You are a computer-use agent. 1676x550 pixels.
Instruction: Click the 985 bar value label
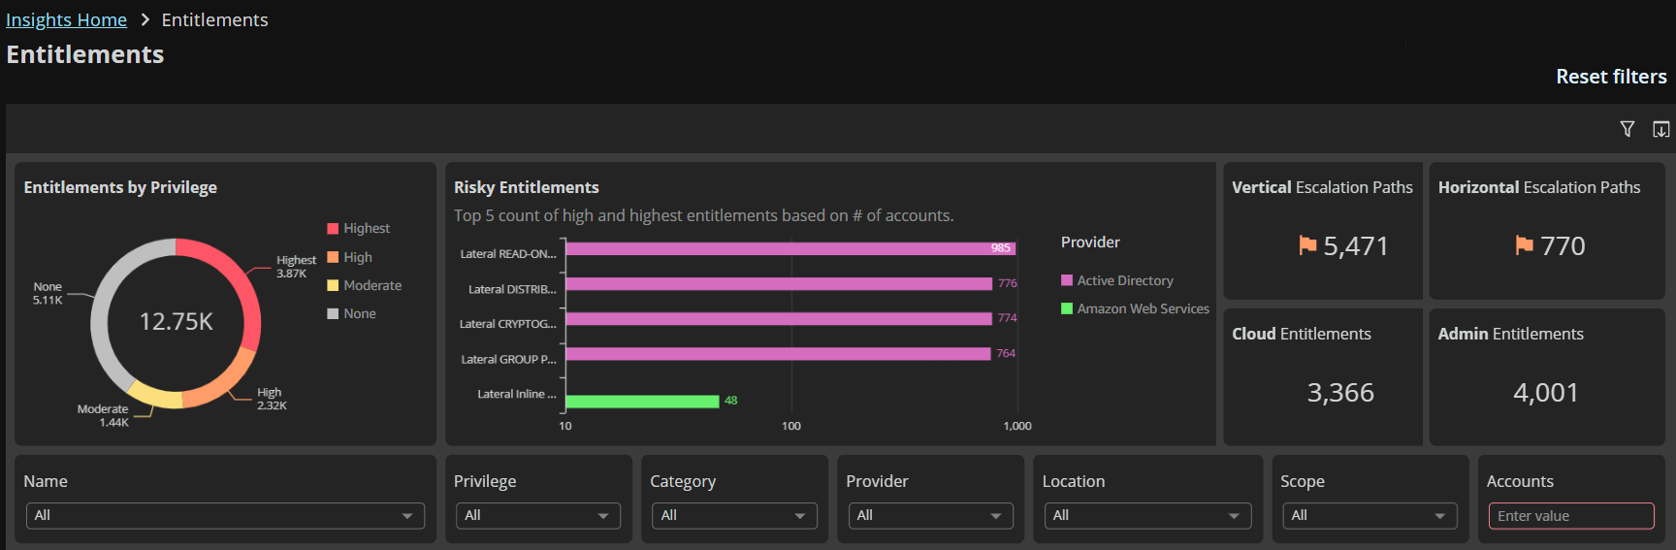tap(1001, 248)
